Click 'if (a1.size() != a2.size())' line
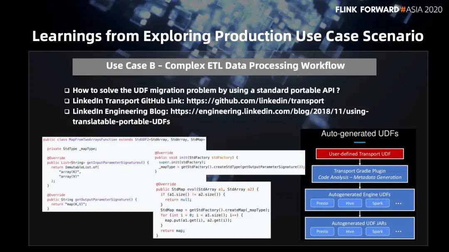Viewport: 449px width, 252px height. [x=193, y=194]
